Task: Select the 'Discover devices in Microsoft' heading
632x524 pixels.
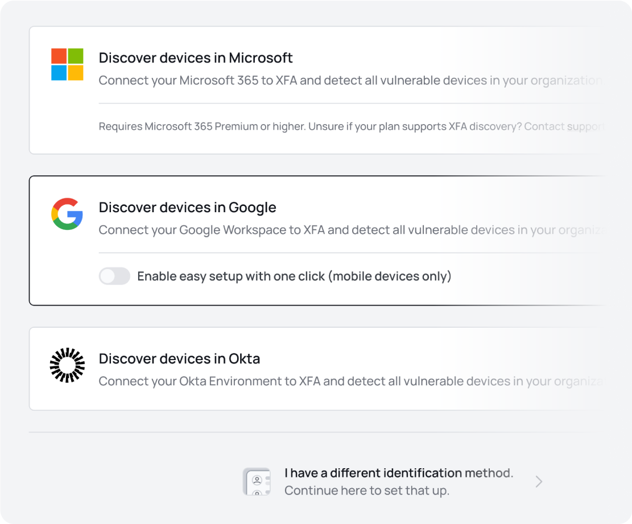Action: (x=196, y=58)
